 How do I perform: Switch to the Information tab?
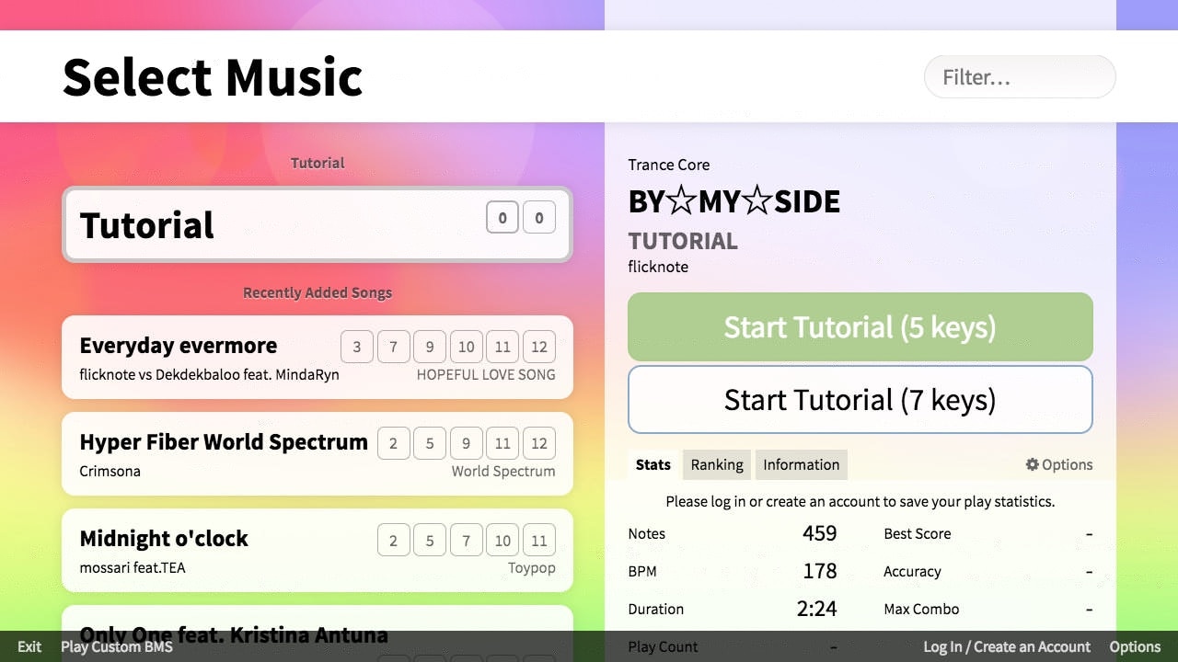pyautogui.click(x=801, y=464)
